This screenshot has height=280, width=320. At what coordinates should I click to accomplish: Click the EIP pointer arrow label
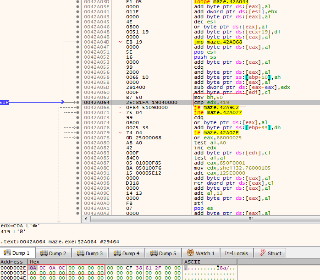[x=4, y=102]
